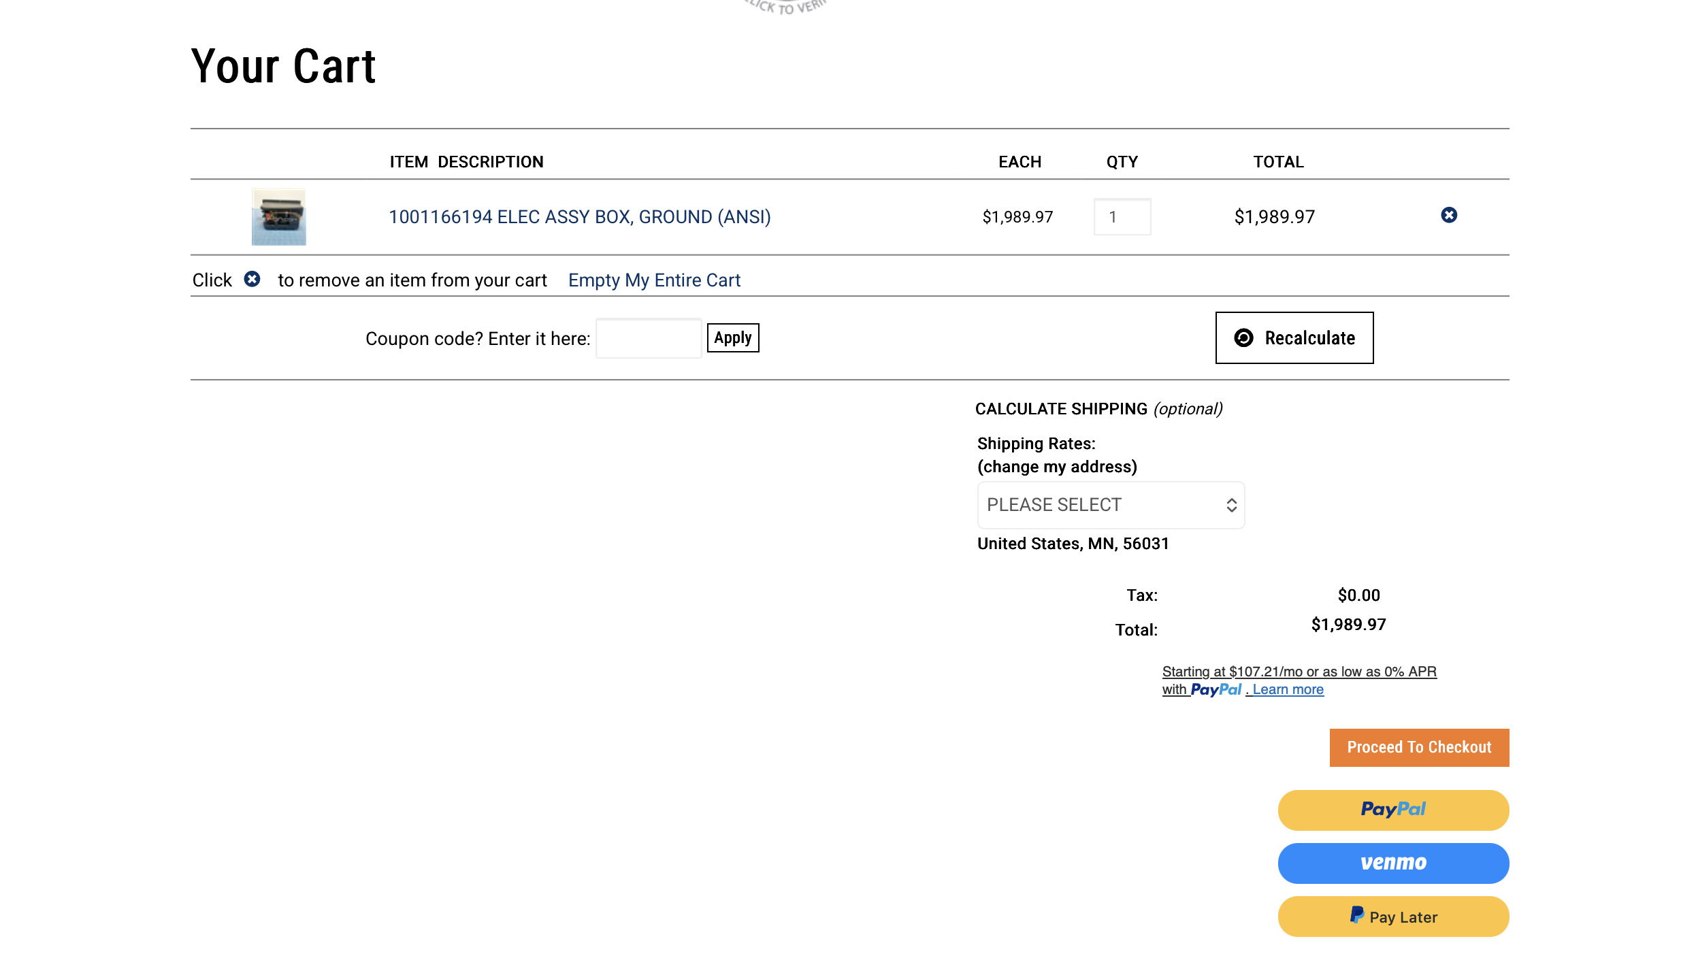
Task: Open the PayPal Learn more link
Action: 1288,690
